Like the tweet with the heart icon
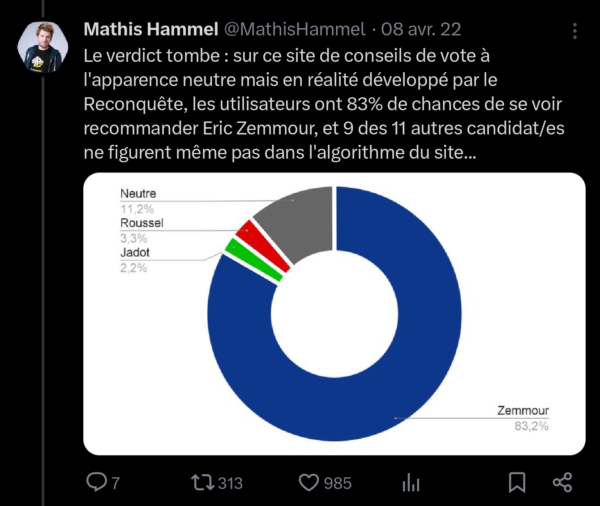Screen dimensions: 600x506 click(x=309, y=483)
